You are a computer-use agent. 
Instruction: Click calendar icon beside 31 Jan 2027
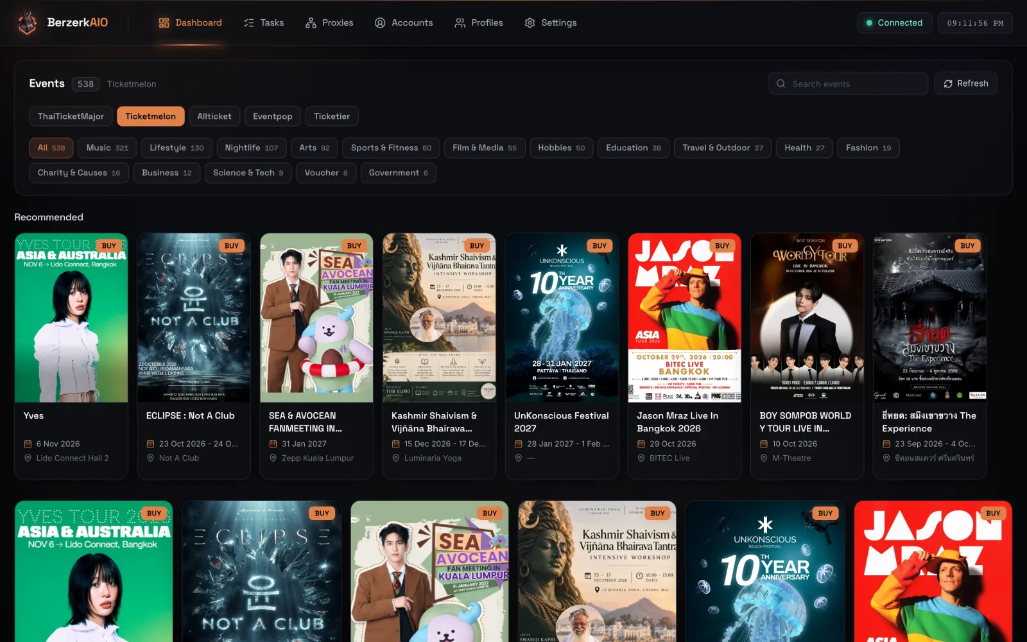point(273,444)
